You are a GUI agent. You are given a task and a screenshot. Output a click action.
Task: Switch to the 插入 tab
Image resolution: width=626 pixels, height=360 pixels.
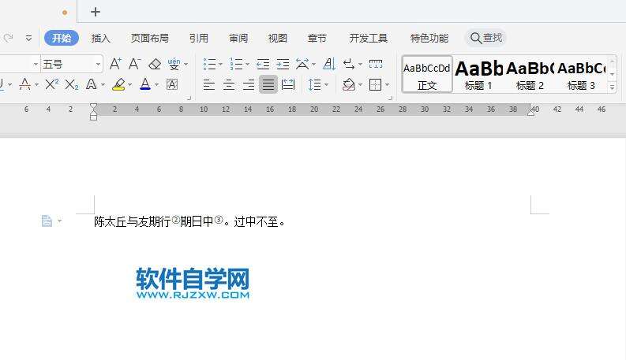coord(100,39)
